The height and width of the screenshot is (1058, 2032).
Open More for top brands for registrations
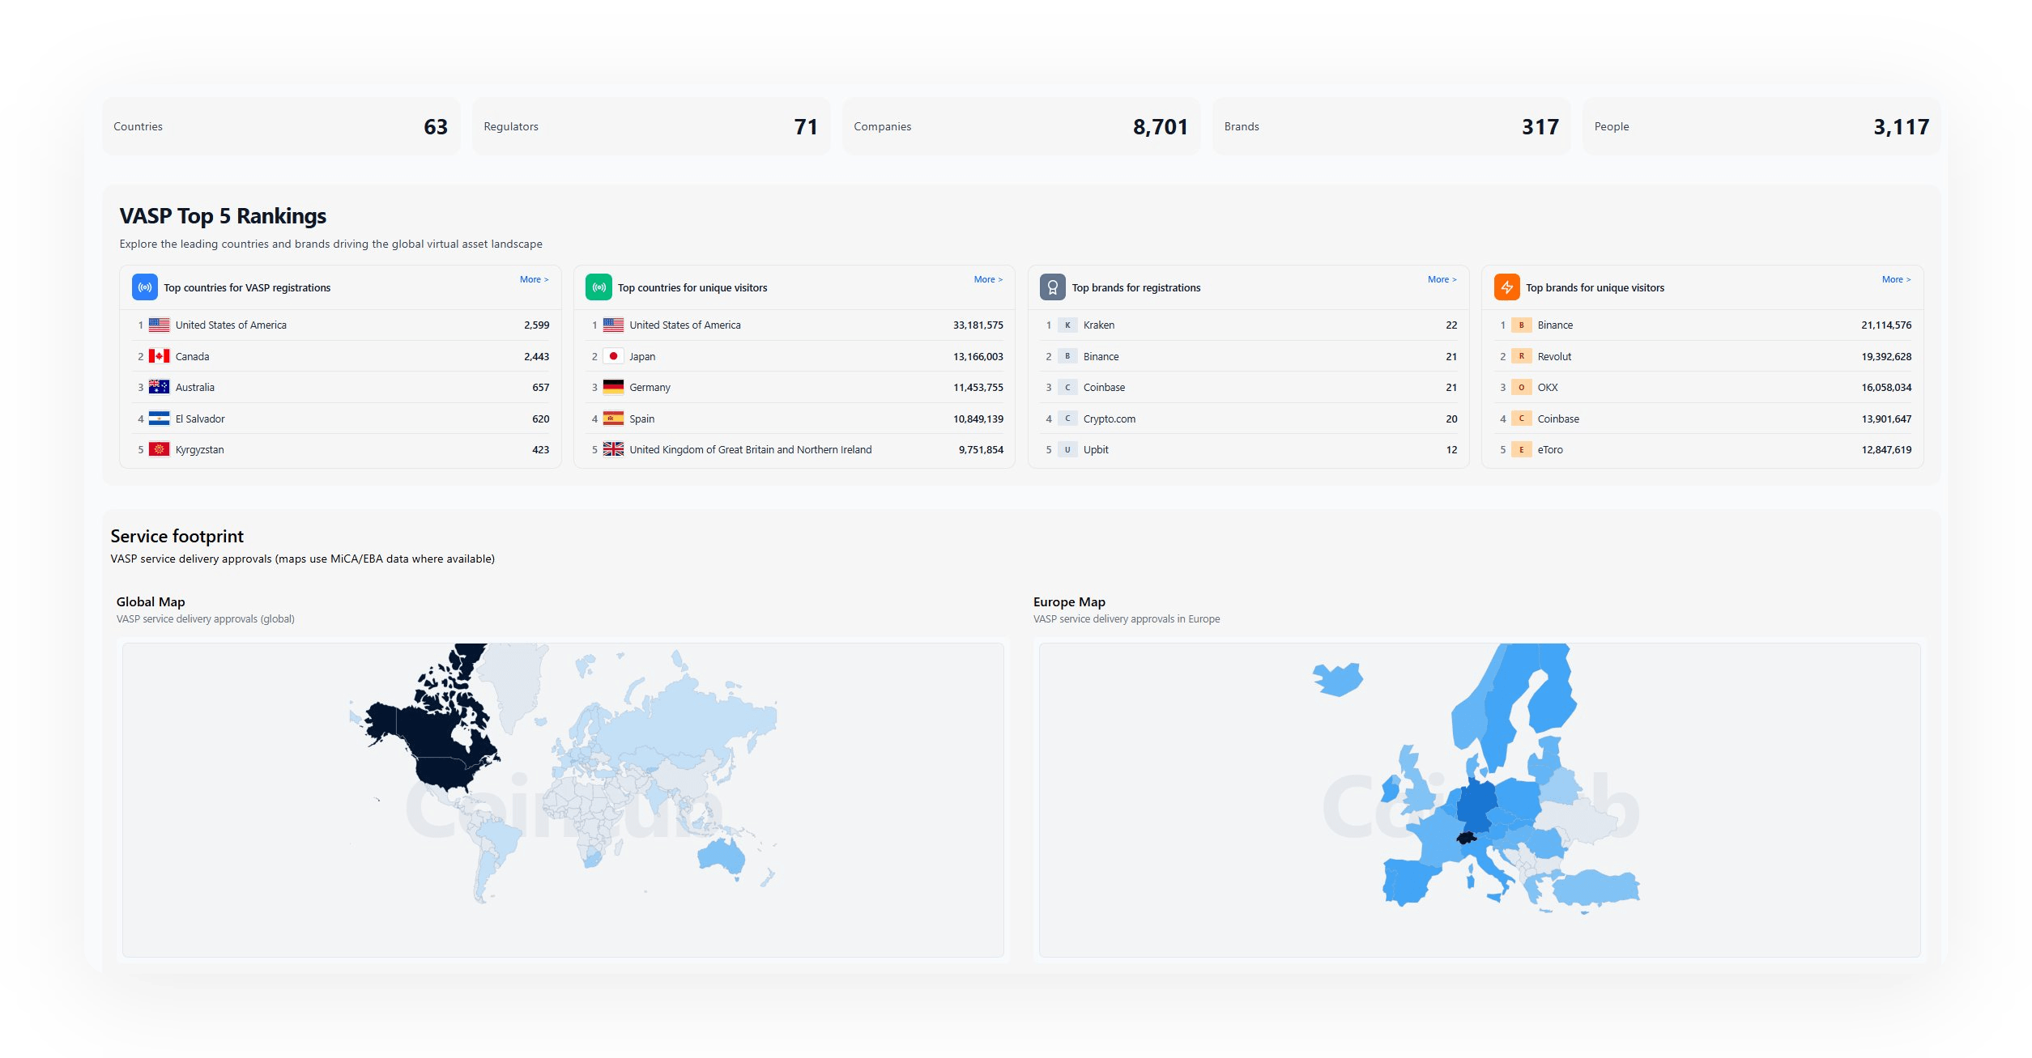point(1442,279)
